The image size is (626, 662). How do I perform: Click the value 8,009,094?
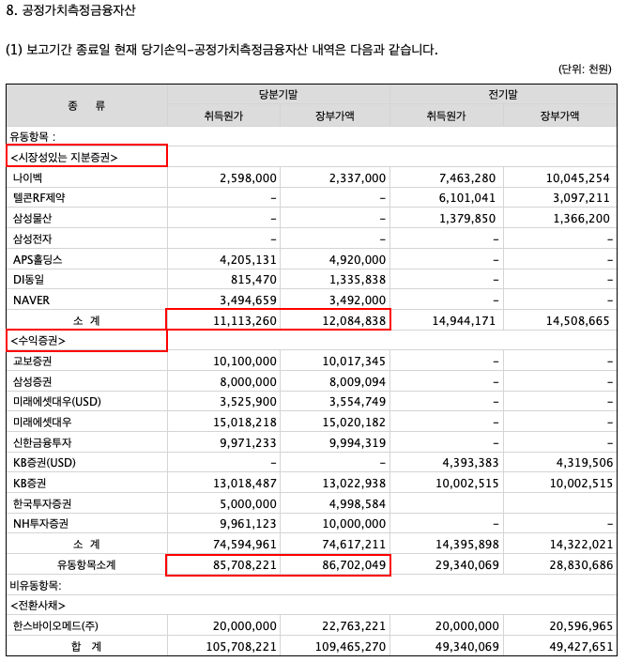click(x=358, y=382)
